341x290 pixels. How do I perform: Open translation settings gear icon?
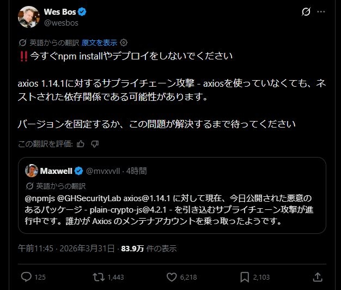pos(124,42)
